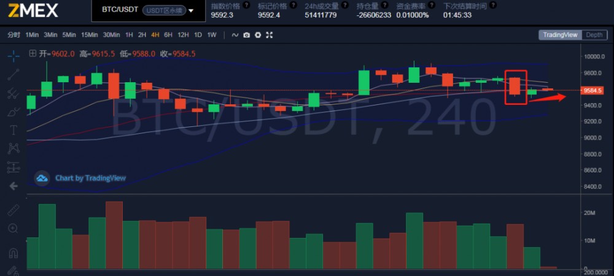Expand the OHLC legend box icon
Image resolution: width=614 pixels, height=276 pixels.
33,53
